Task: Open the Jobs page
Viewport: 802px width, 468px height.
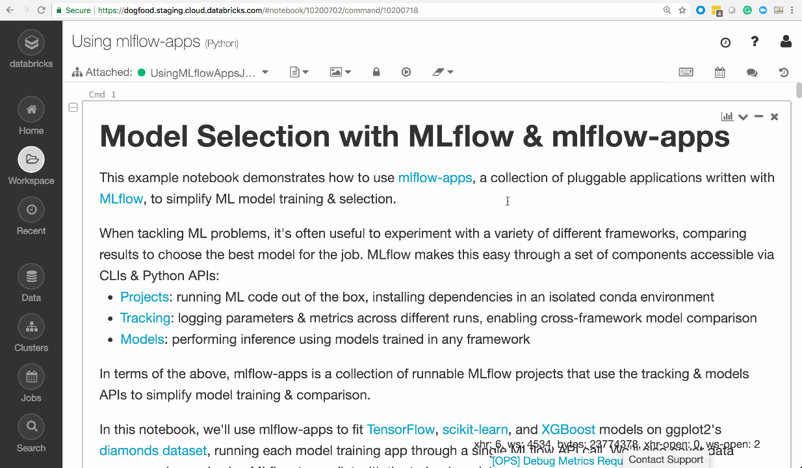Action: 31,383
